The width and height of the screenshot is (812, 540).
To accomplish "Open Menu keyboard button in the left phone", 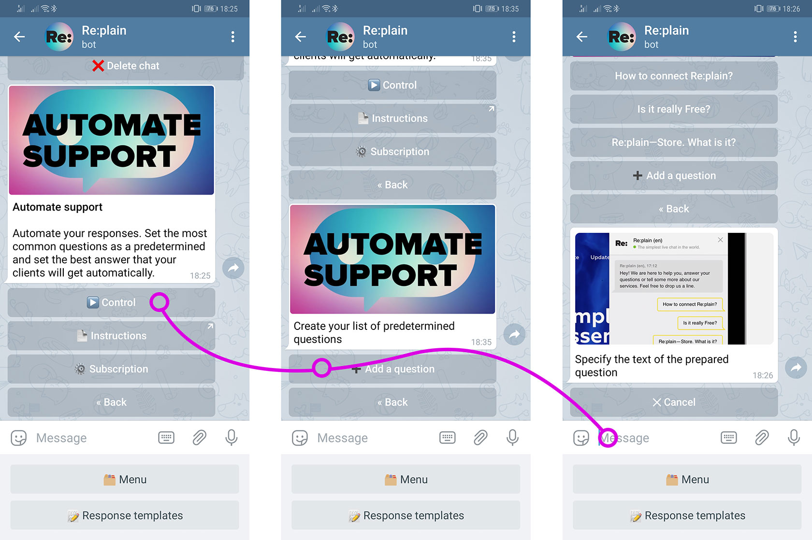I will 125,479.
